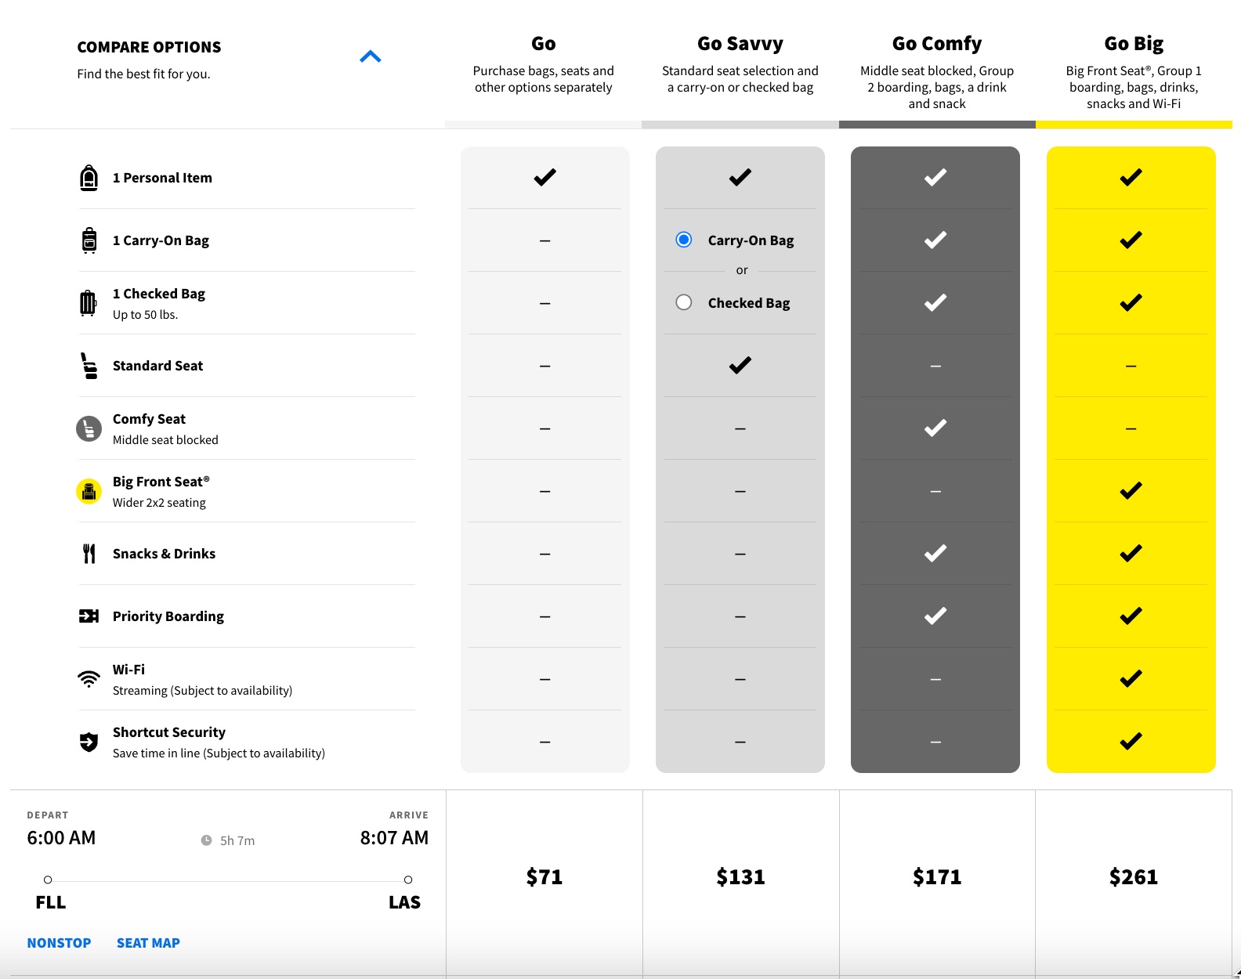Click the Priority Boarding icon
1241x979 pixels.
tap(89, 616)
